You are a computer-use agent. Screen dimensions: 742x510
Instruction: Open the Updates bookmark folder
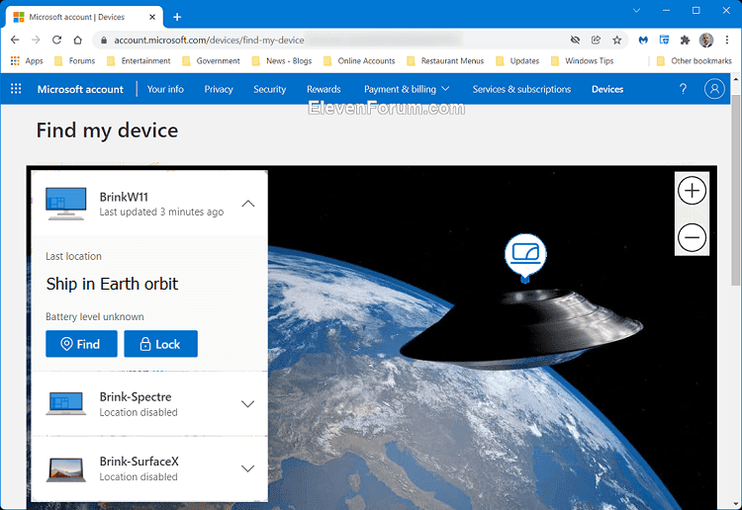pos(517,61)
